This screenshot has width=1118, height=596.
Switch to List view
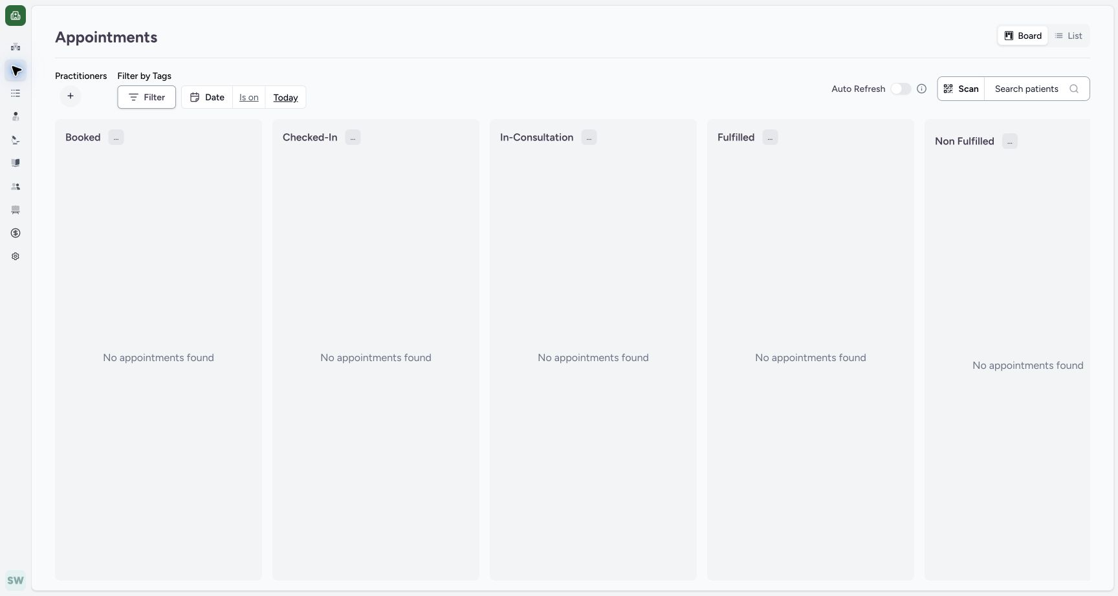[1068, 36]
